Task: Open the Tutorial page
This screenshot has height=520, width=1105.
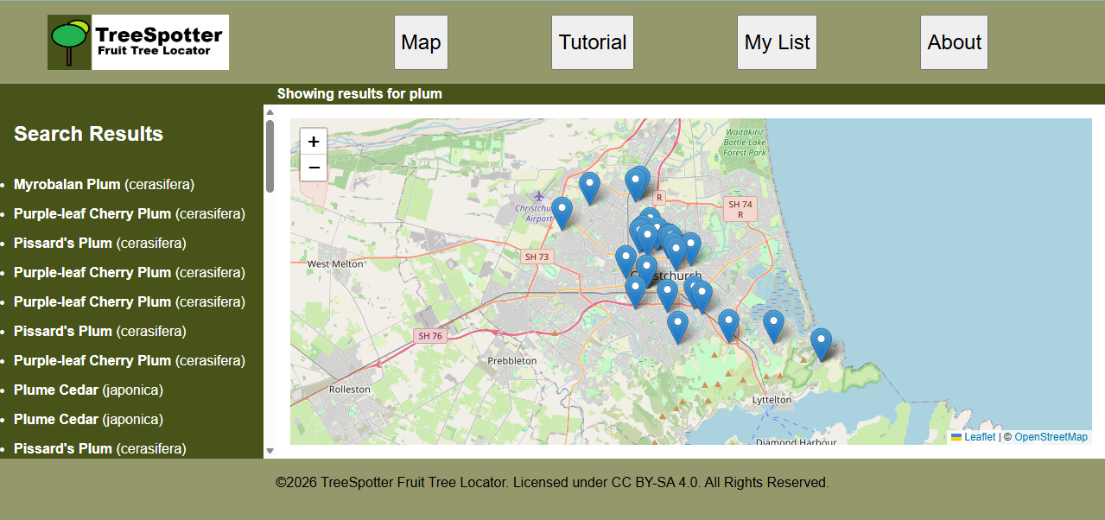Action: pyautogui.click(x=593, y=42)
